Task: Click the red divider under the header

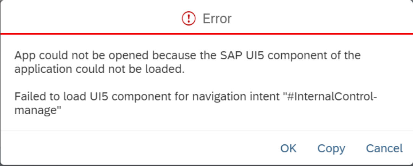Action: 206,34
